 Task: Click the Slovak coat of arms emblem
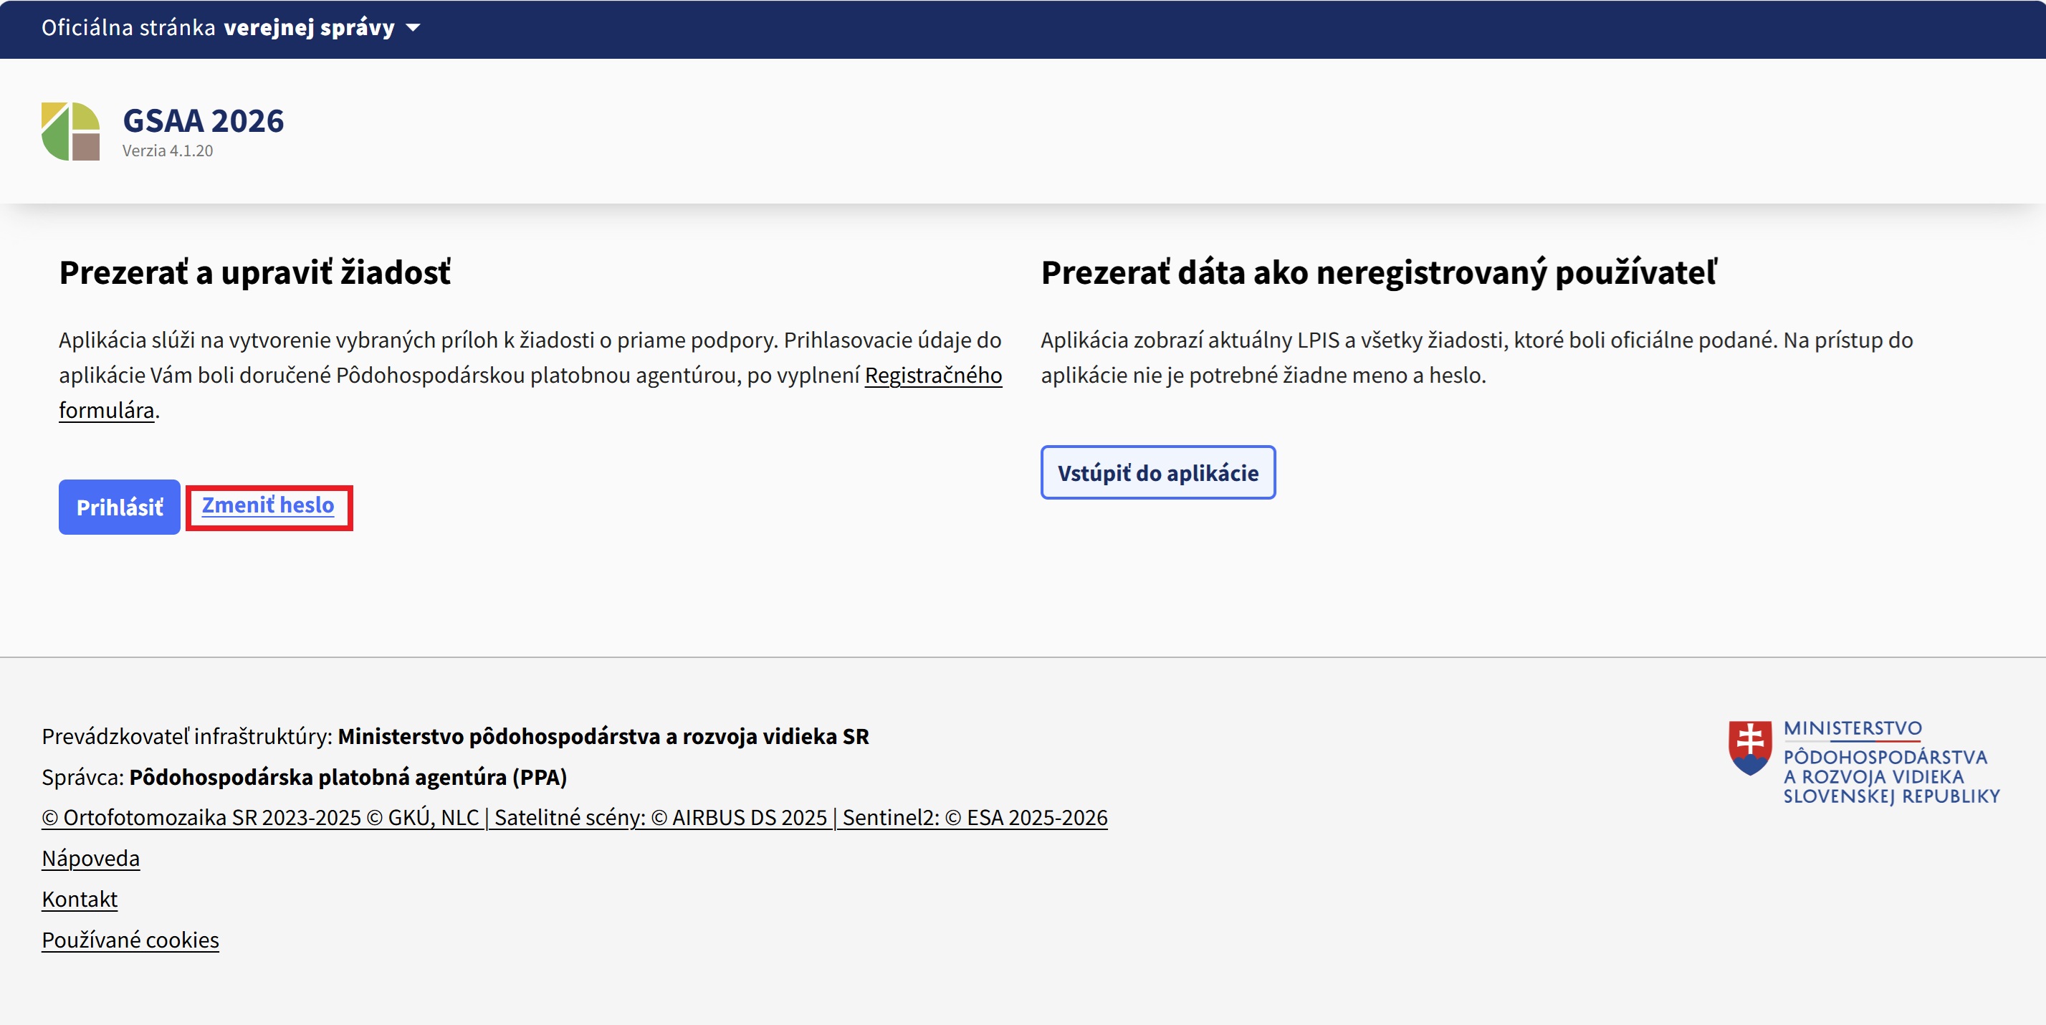[x=1750, y=748]
